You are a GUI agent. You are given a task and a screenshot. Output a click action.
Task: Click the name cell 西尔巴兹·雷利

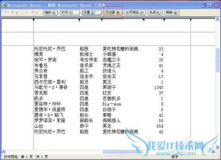point(50,82)
